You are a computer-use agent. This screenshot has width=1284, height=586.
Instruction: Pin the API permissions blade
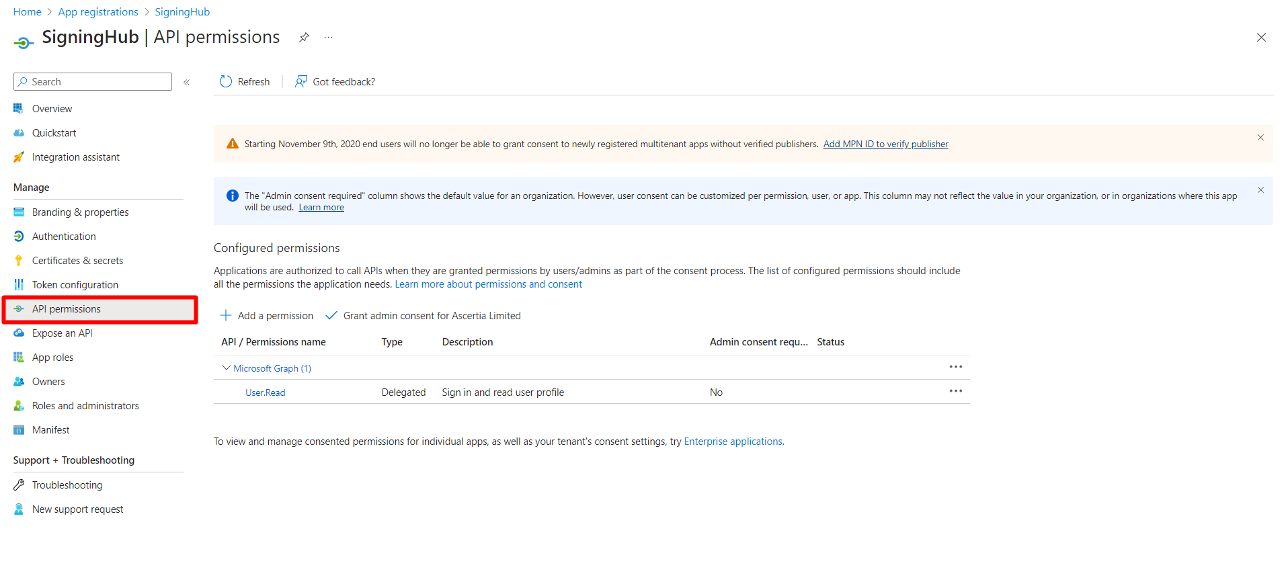click(x=304, y=38)
